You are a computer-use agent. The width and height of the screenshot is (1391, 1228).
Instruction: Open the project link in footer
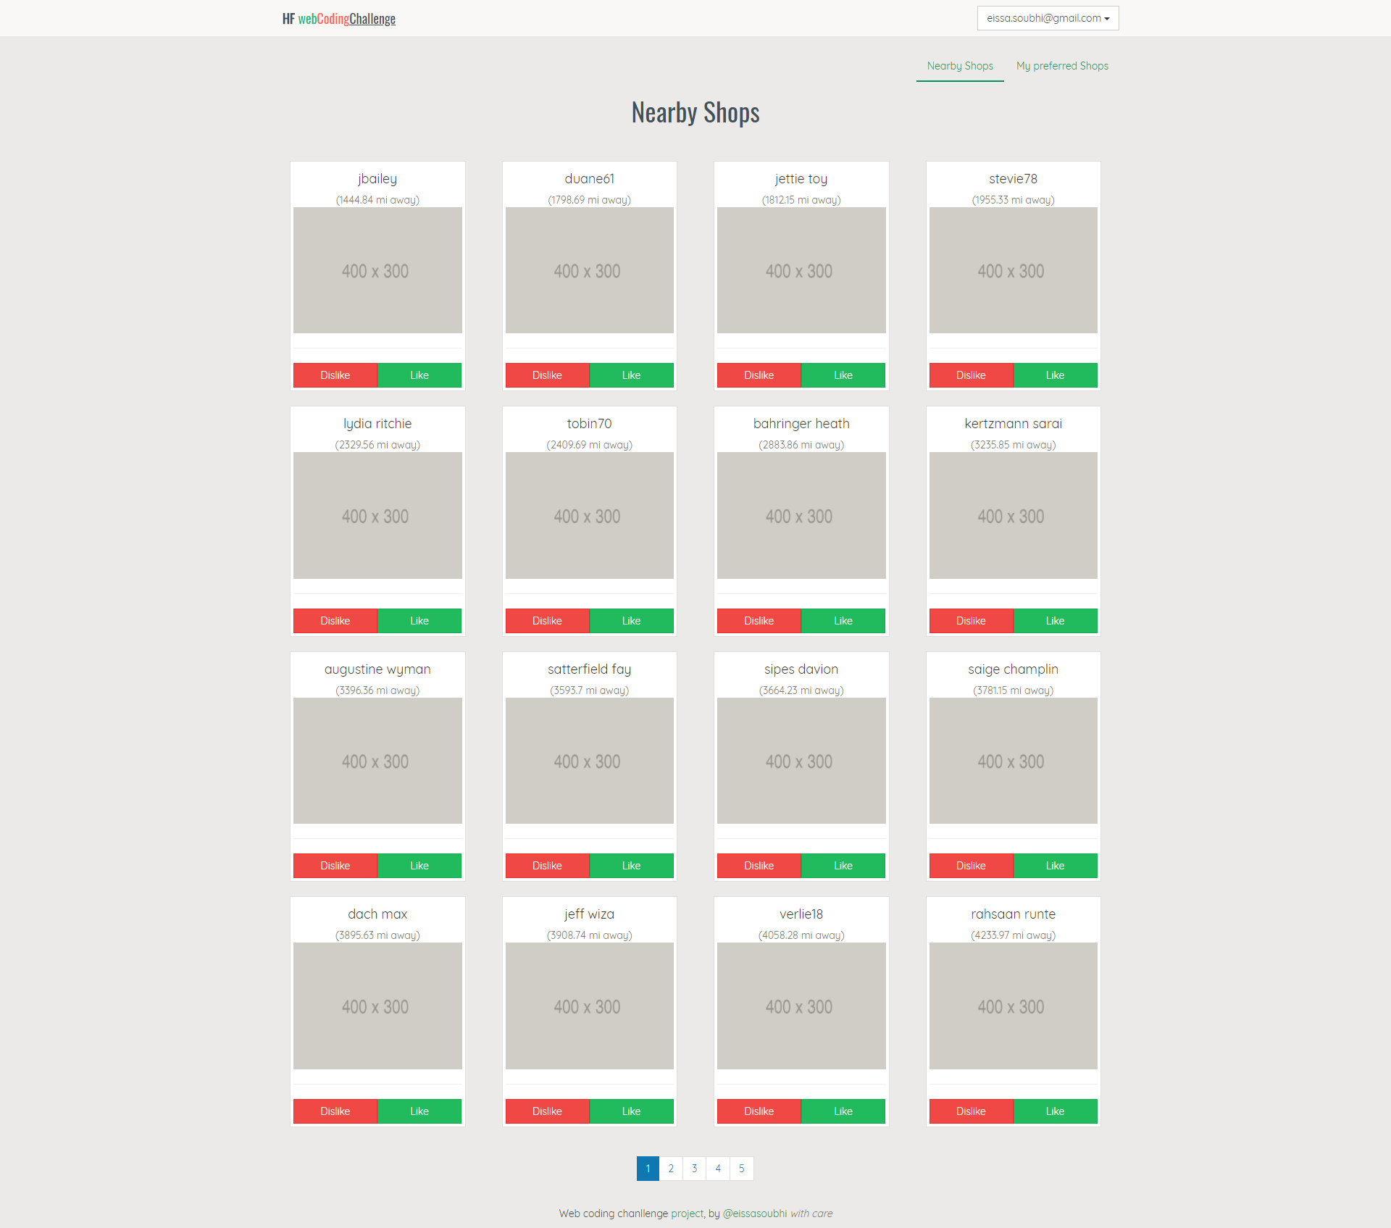tap(687, 1214)
